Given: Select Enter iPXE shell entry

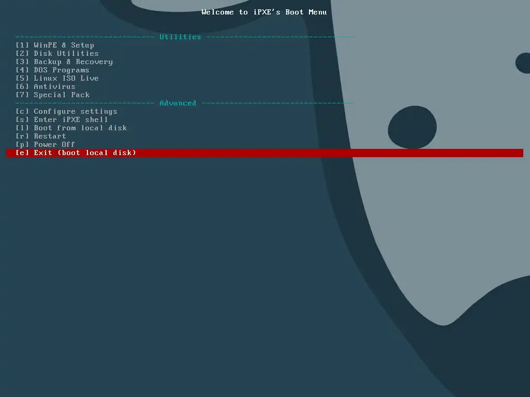Looking at the screenshot, I should click(62, 119).
